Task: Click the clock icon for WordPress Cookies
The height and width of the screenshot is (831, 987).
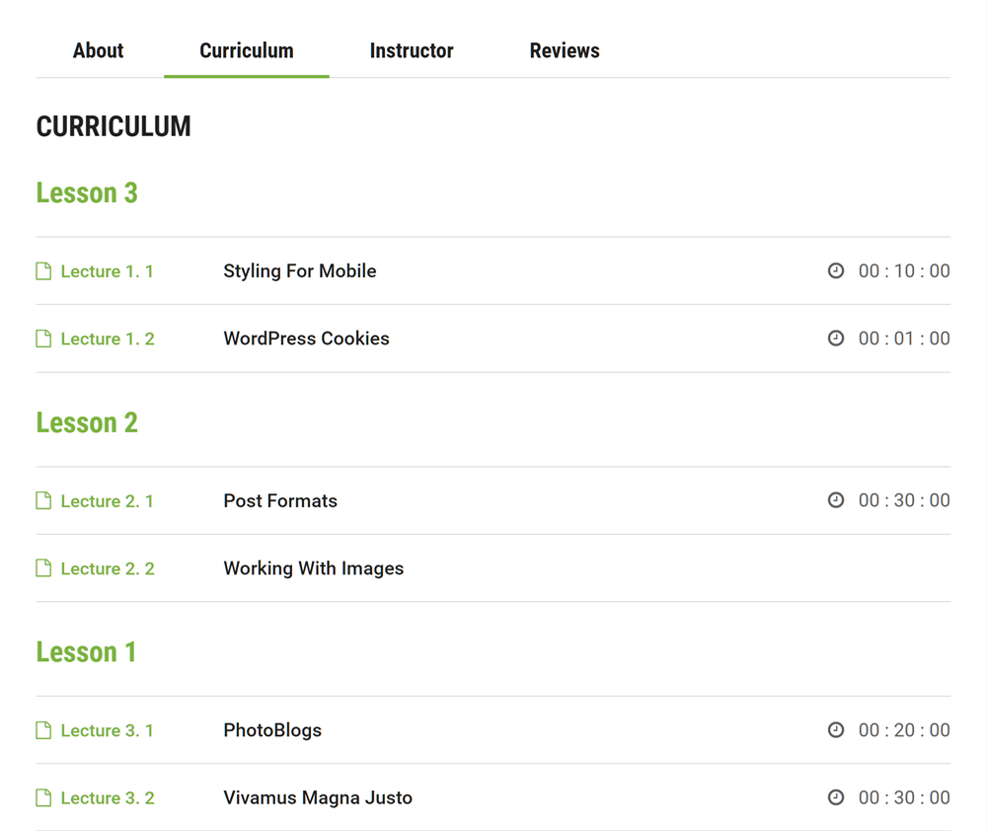Action: click(836, 339)
